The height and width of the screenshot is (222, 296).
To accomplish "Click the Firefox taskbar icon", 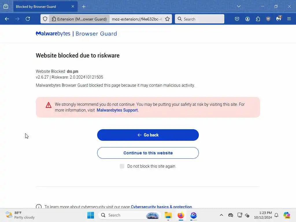I will pyautogui.click(x=181, y=215).
